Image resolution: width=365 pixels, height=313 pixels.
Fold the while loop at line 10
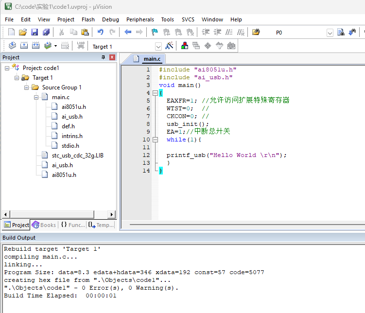pos(155,139)
